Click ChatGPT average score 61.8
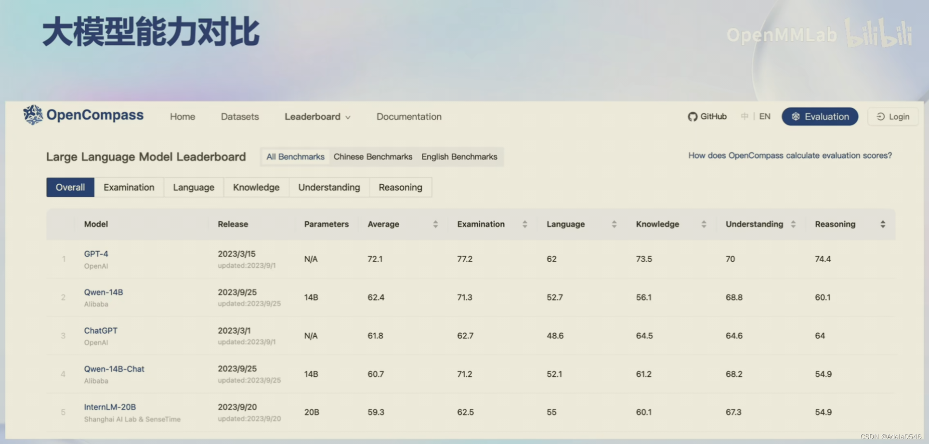The image size is (929, 444). tap(375, 336)
